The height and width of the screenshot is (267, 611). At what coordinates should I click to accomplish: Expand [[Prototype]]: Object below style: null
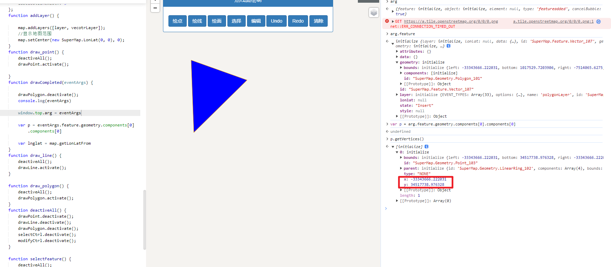click(397, 116)
